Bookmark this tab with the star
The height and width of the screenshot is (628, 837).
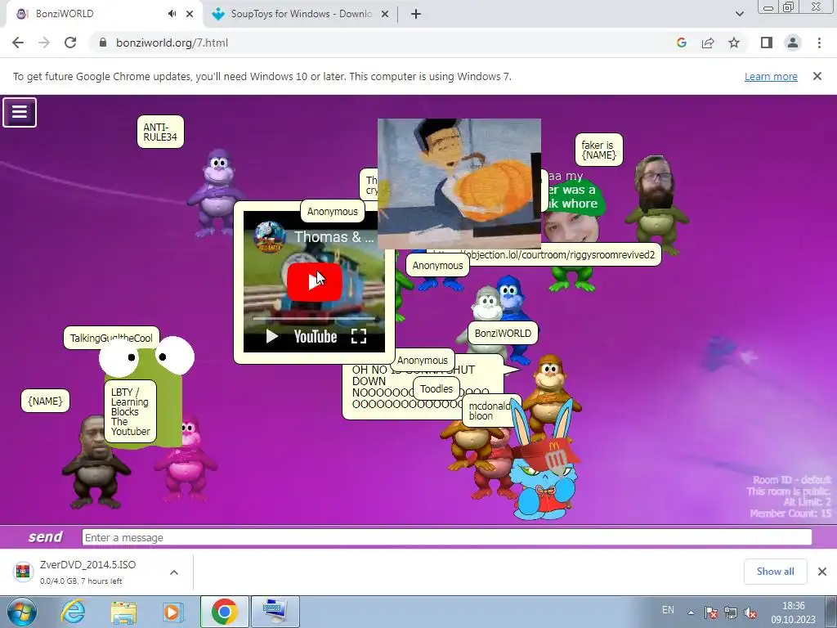click(734, 43)
